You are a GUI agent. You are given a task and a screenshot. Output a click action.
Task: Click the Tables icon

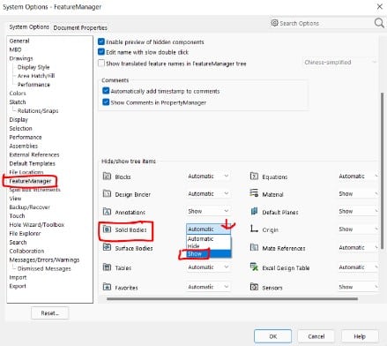[x=107, y=267]
